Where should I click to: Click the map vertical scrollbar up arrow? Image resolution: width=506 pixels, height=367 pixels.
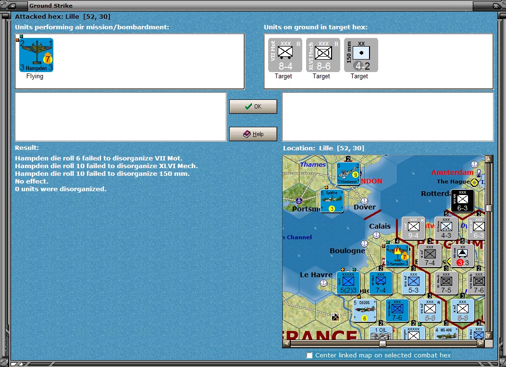click(489, 159)
